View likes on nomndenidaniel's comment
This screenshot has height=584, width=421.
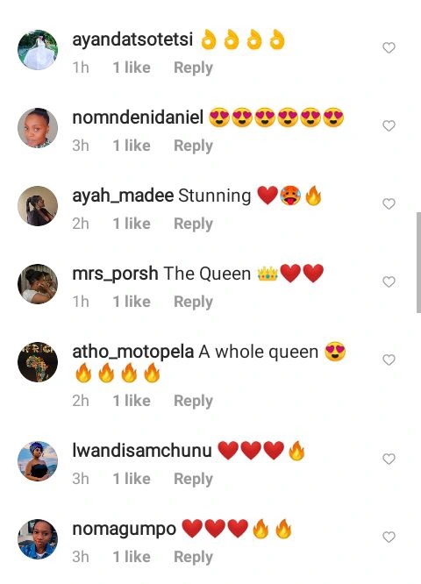[132, 146]
